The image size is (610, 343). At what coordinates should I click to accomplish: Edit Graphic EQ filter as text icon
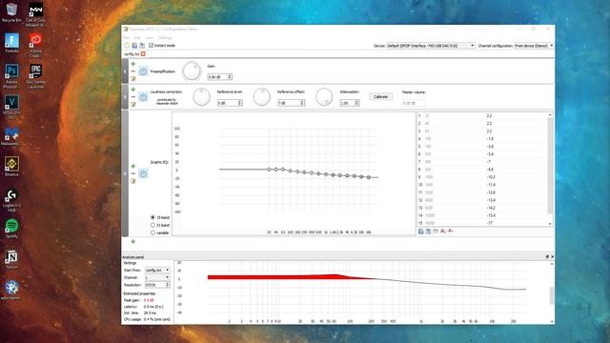(133, 181)
